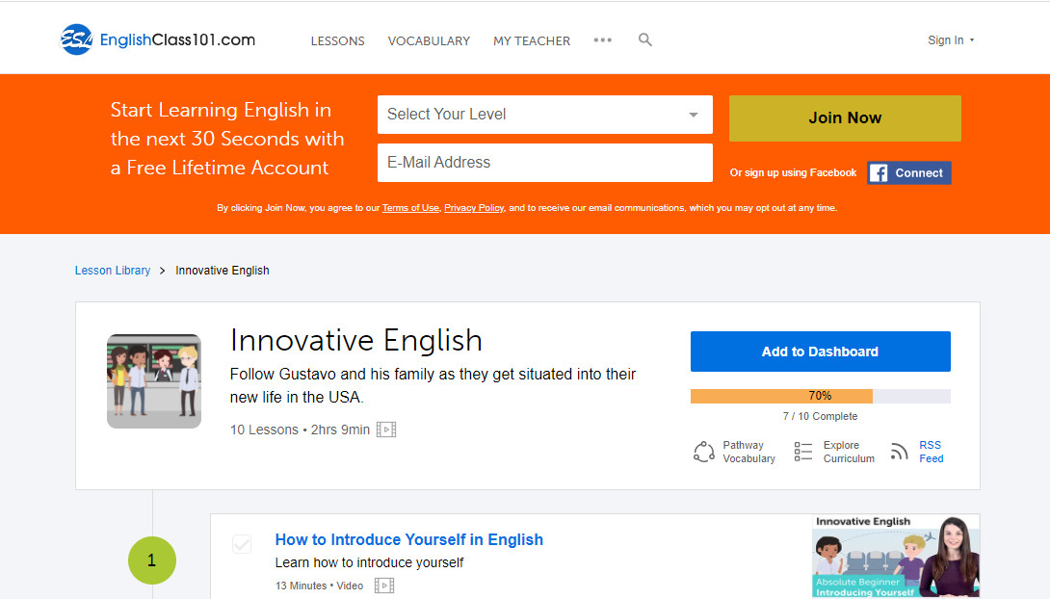Open the search magnifier icon
This screenshot has height=599, width=1050.
tap(644, 40)
